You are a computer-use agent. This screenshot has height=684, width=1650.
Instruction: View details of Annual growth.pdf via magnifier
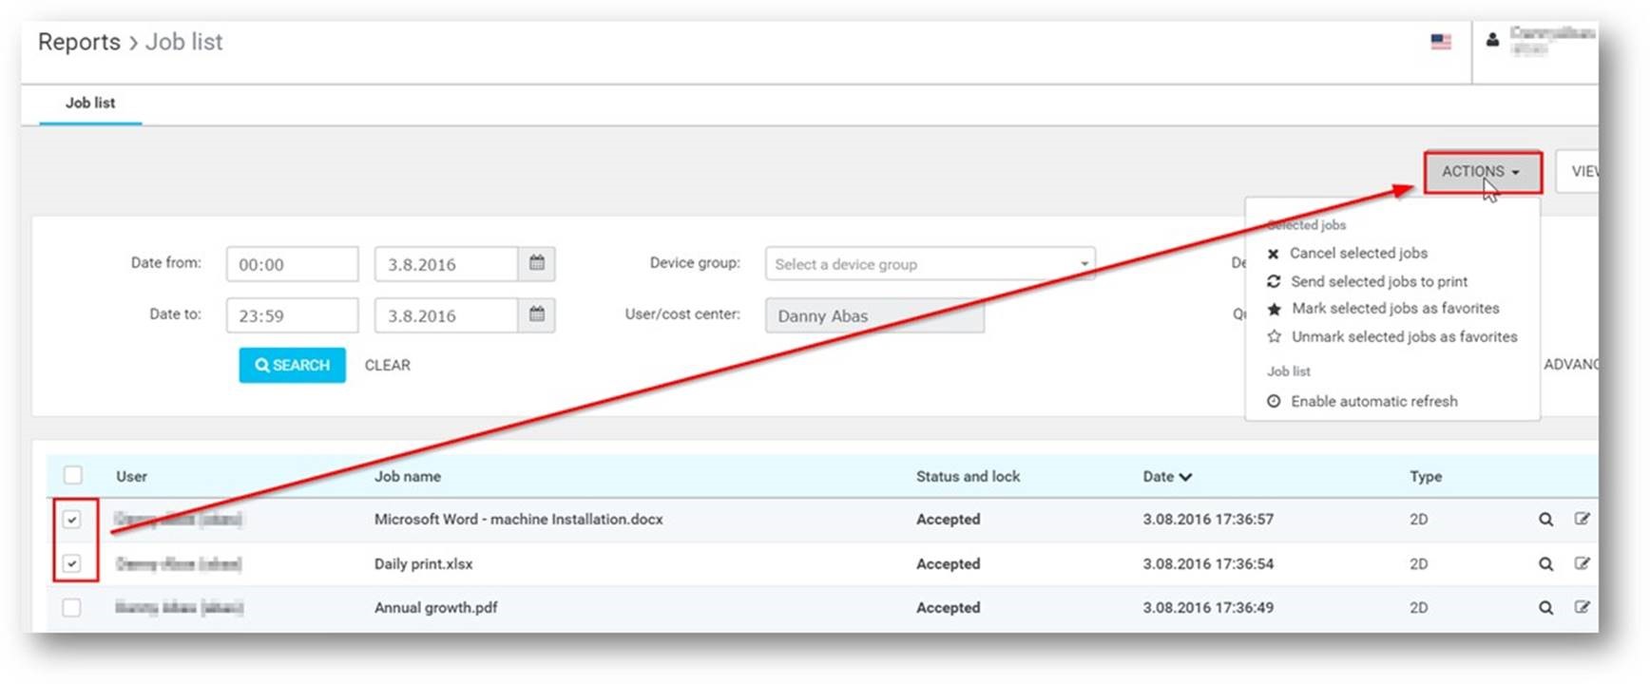pyautogui.click(x=1545, y=608)
